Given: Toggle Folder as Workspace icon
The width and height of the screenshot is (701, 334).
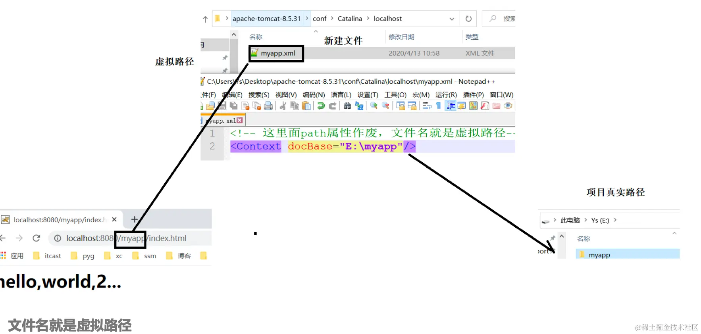Looking at the screenshot, I should pos(496,106).
